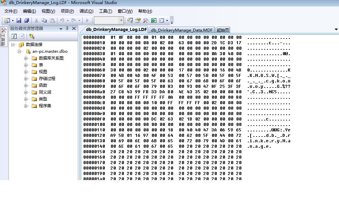Image resolution: width=339 pixels, height=209 pixels.
Task: Open the toolbar options overflow arrow
Action: coord(172,22)
